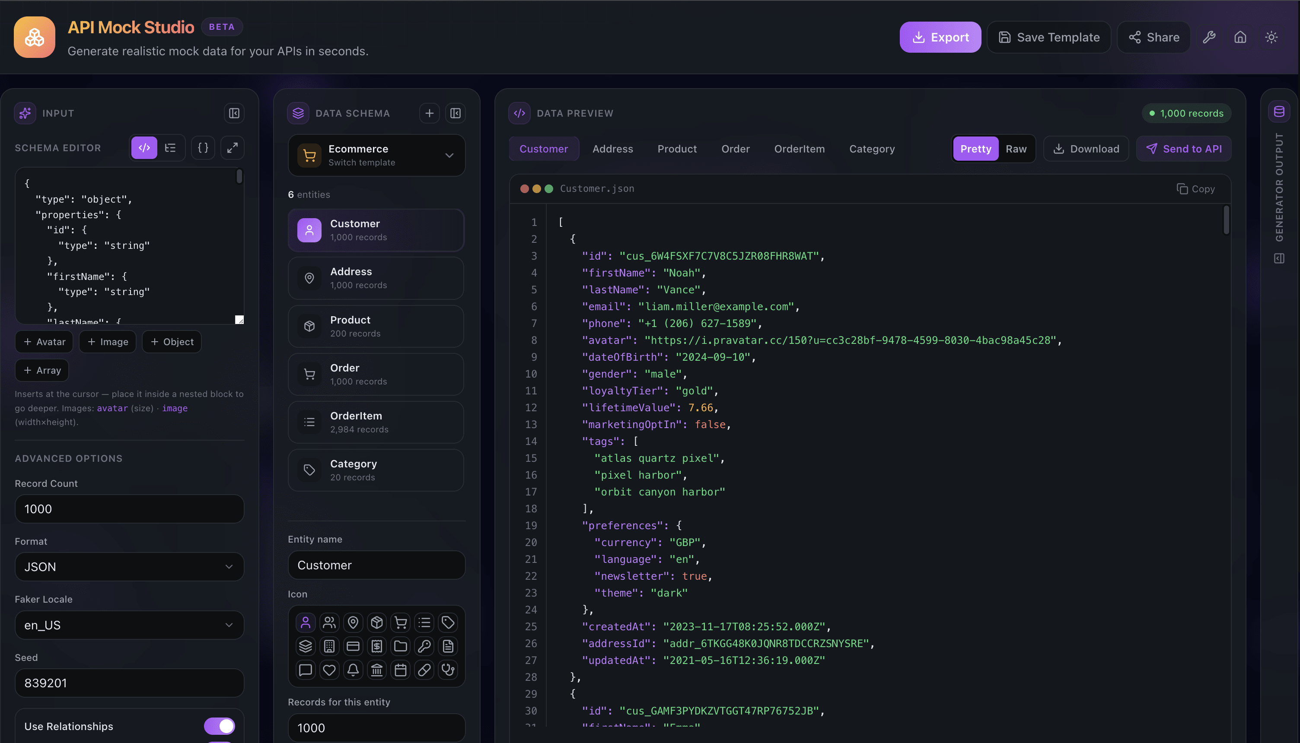1300x743 pixels.
Task: Select the Address entity with 1,000 records
Action: pyautogui.click(x=376, y=278)
